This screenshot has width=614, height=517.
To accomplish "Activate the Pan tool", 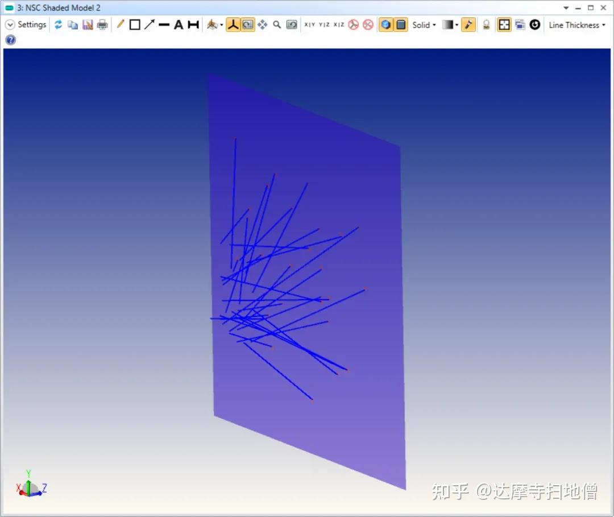I will click(263, 24).
